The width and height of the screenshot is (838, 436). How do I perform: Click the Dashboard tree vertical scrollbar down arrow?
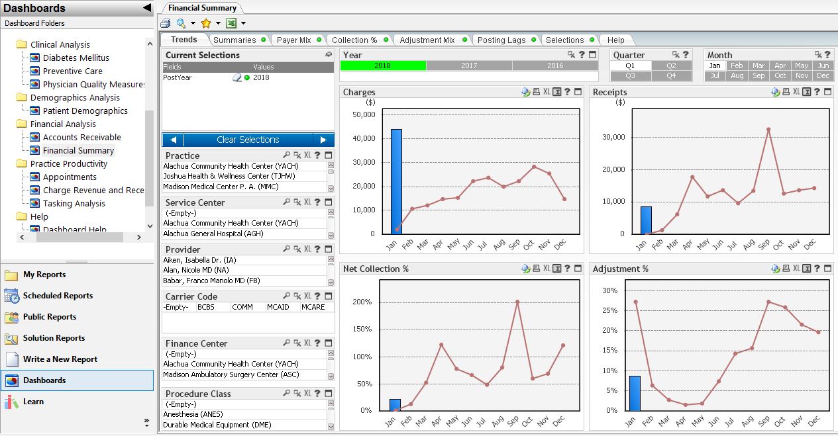point(150,226)
